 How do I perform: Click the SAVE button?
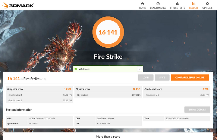click(162, 78)
